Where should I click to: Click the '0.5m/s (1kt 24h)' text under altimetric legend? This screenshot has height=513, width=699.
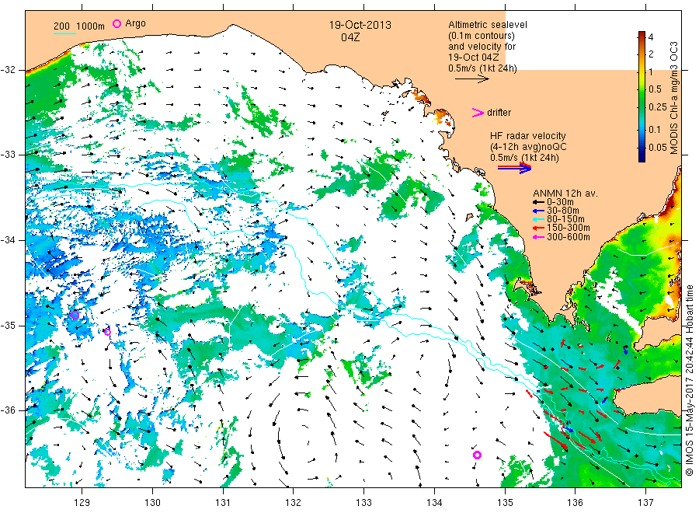click(482, 68)
